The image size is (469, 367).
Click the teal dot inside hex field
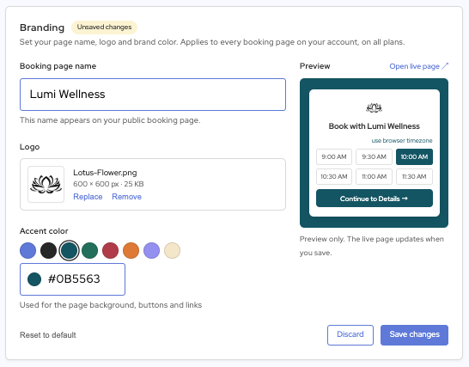(34, 279)
